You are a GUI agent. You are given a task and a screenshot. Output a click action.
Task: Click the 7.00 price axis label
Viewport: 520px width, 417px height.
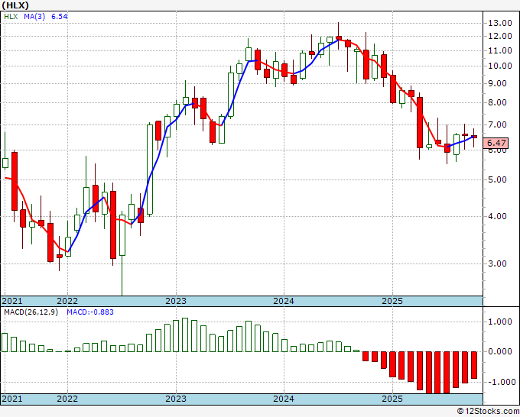tap(498, 124)
